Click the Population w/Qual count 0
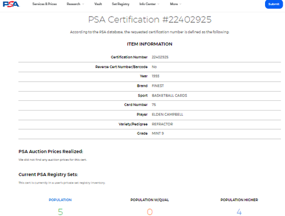Image resolution: width=285 pixels, height=216 pixels. click(x=150, y=212)
